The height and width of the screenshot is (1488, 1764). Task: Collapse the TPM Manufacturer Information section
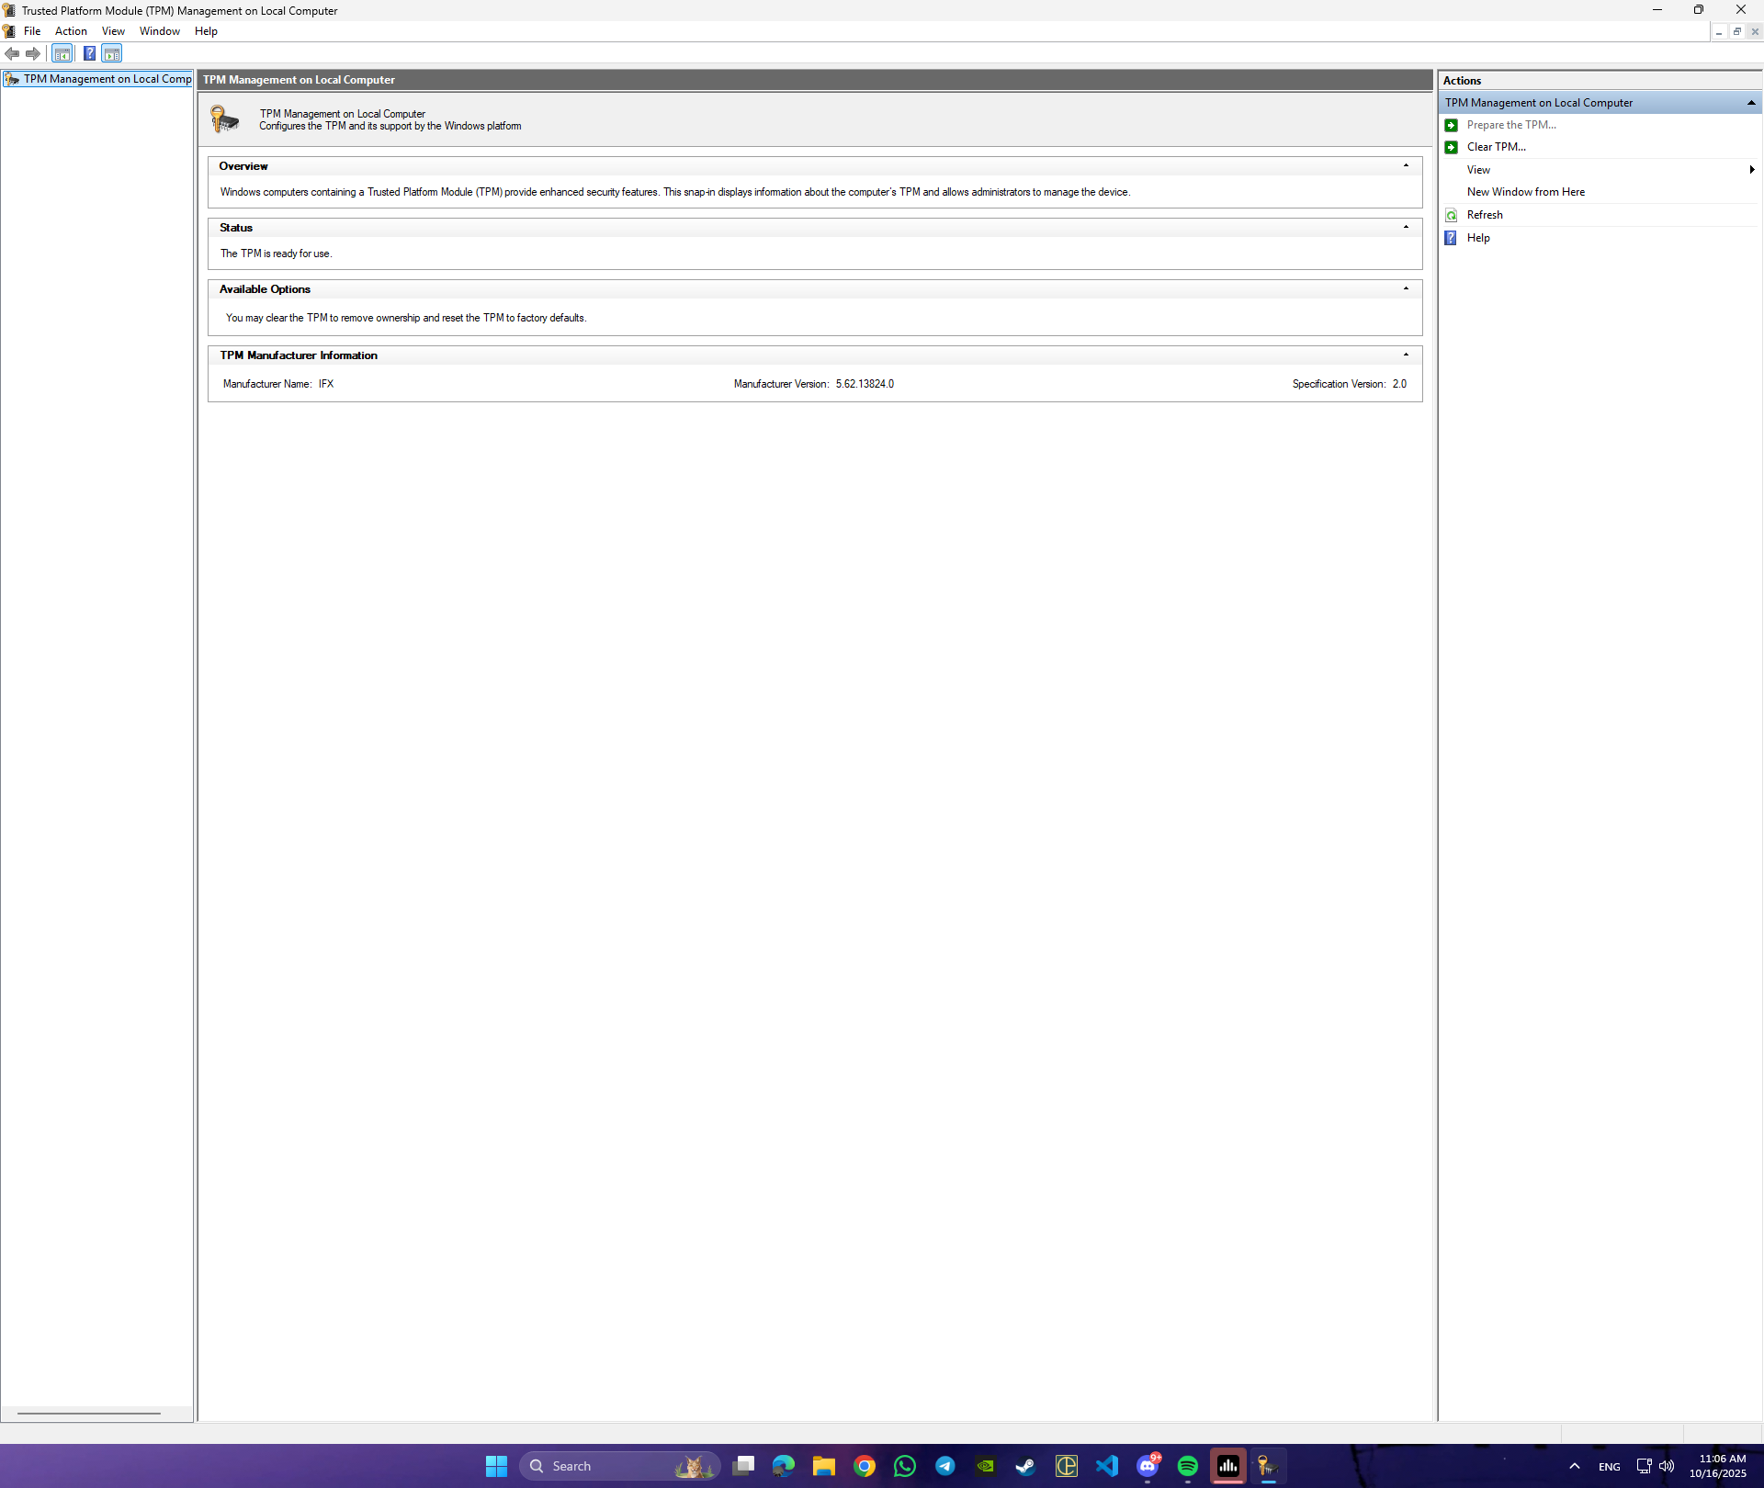[x=1406, y=355]
